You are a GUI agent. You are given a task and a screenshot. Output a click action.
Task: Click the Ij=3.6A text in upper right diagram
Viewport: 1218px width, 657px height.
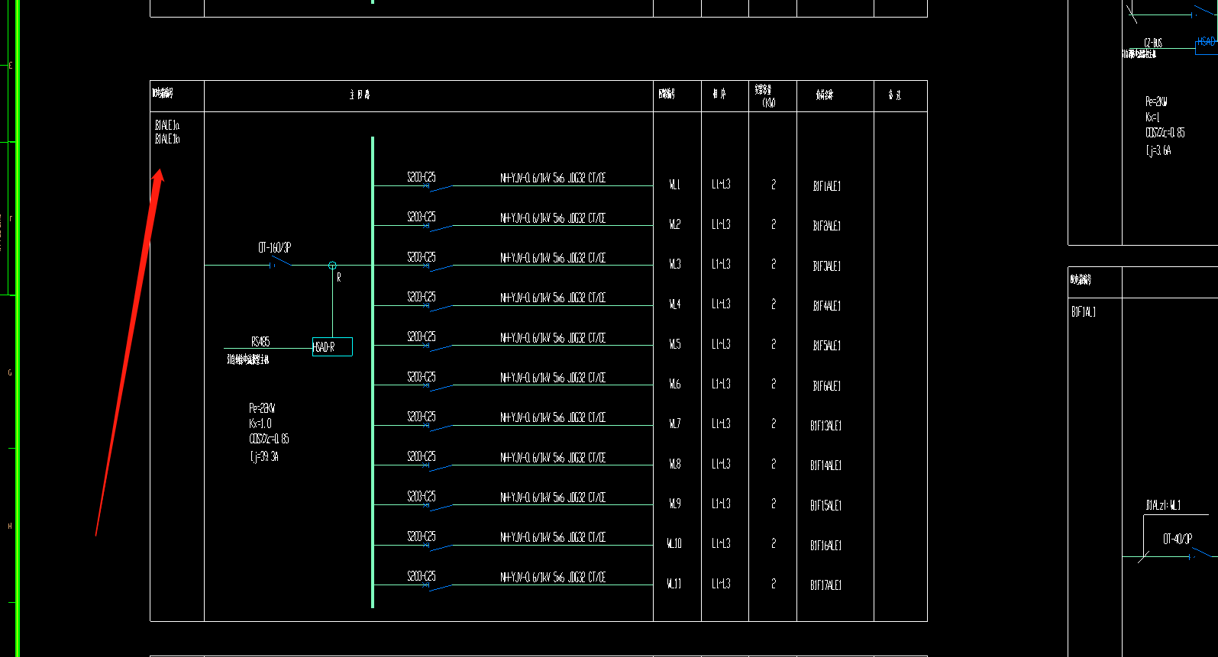[x=1158, y=151]
